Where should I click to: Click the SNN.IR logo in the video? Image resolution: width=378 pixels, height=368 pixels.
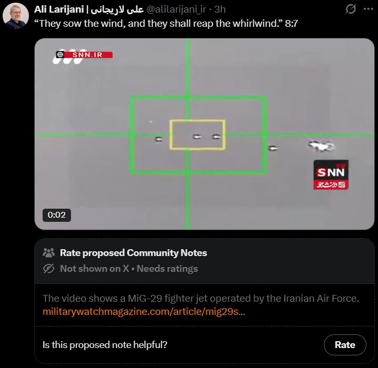coord(83,57)
